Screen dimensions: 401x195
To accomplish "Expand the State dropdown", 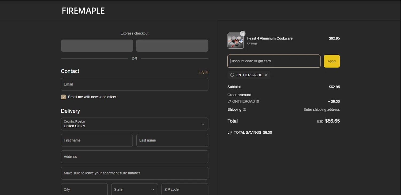I will [134, 189].
